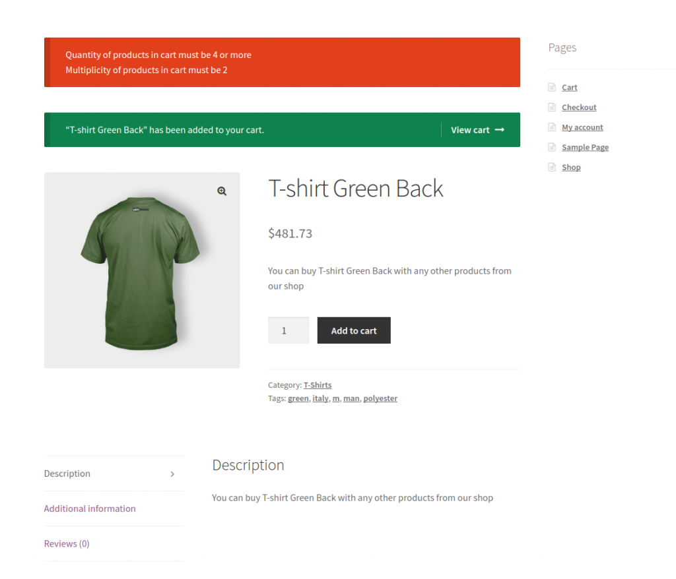
Task: Click the T-shirt Green Back product title
Action: 356,188
